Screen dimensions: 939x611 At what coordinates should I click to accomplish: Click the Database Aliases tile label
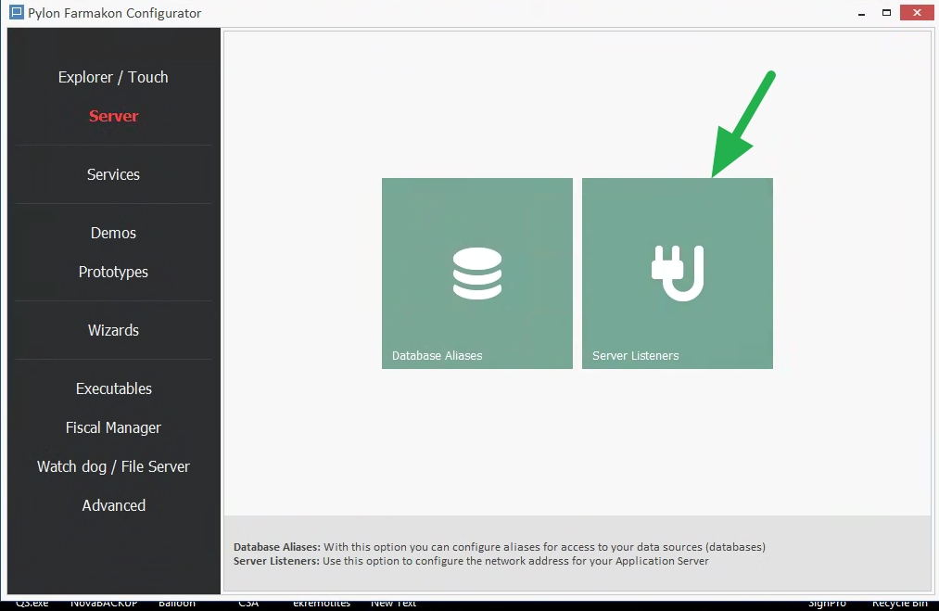pyautogui.click(x=437, y=355)
